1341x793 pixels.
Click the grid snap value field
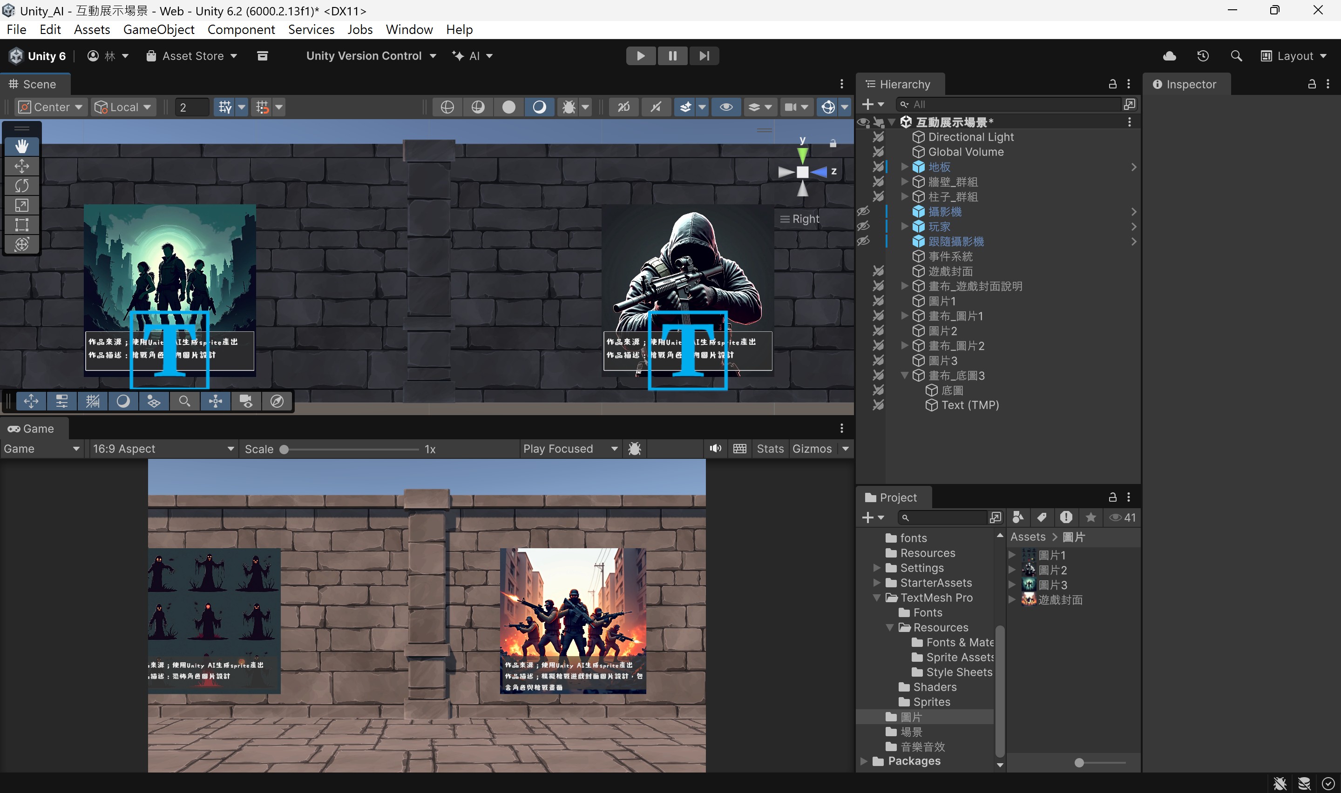point(192,107)
